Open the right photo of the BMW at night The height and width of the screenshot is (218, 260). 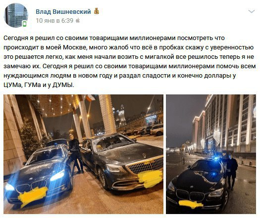(211, 154)
